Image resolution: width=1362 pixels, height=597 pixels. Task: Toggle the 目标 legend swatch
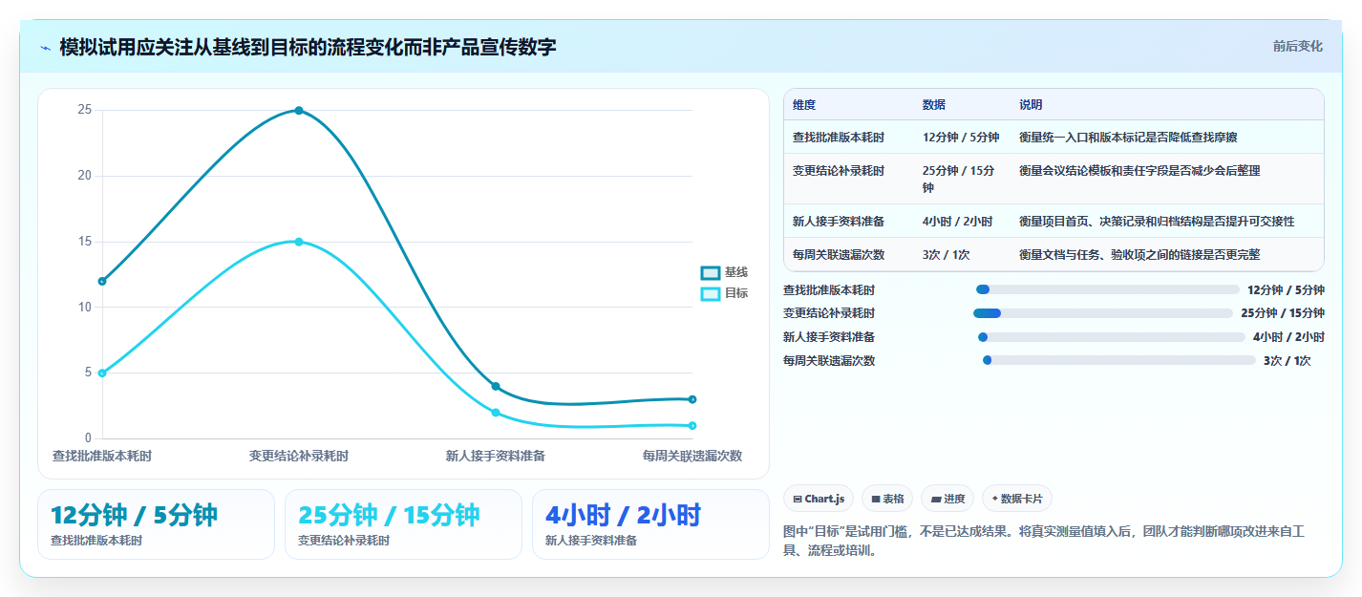(x=710, y=293)
